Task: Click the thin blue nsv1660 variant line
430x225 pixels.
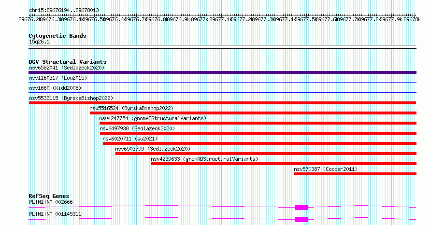Action: (222, 93)
